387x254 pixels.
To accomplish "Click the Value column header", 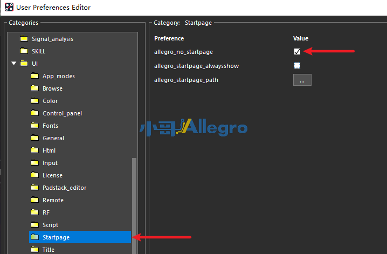I will [301, 38].
